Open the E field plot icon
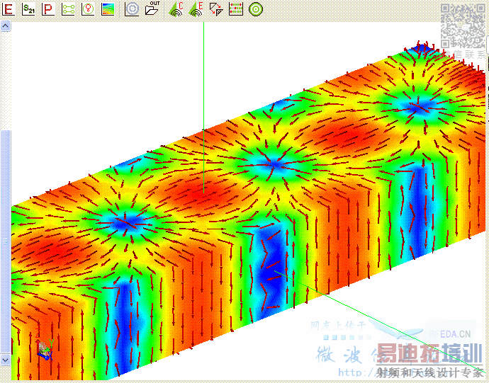 click(x=9, y=9)
